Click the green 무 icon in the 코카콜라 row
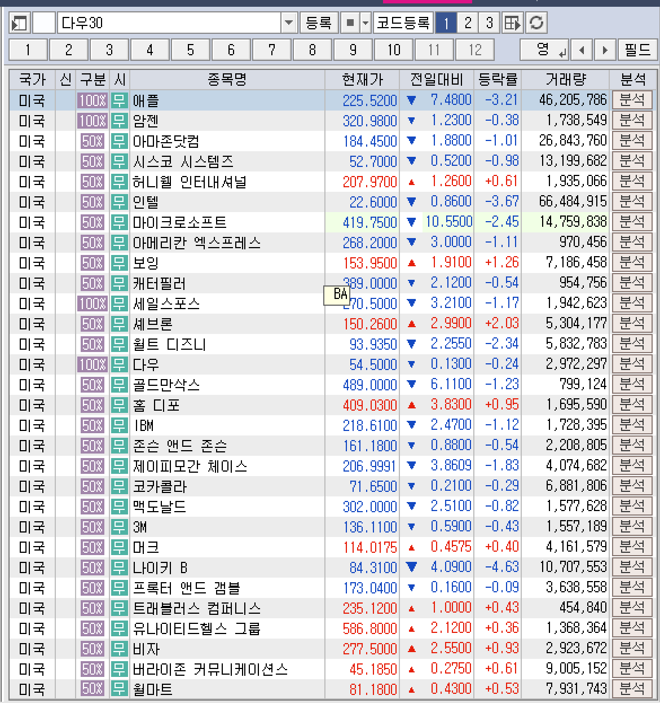 tap(119, 486)
